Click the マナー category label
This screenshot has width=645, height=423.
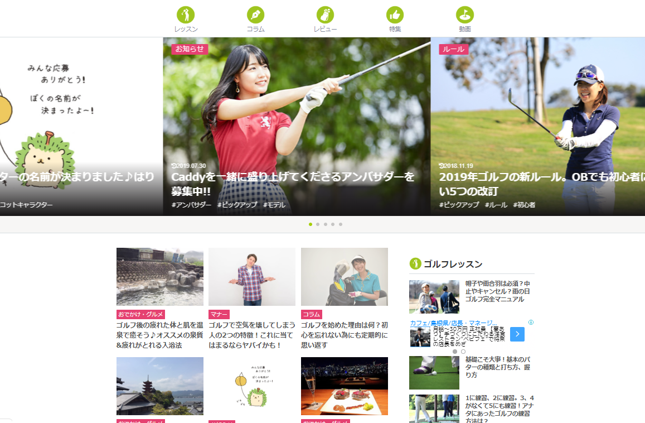[x=219, y=314]
